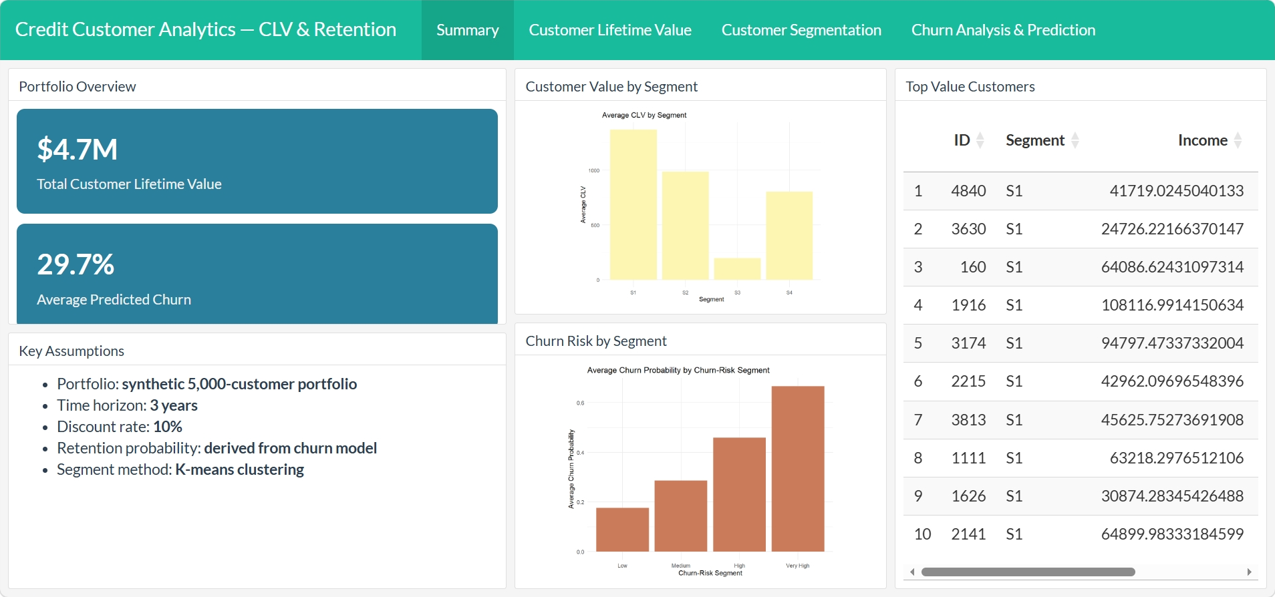Click the Key Assumptions panel heading
Viewport: 1275px width, 597px height.
[x=72, y=351]
